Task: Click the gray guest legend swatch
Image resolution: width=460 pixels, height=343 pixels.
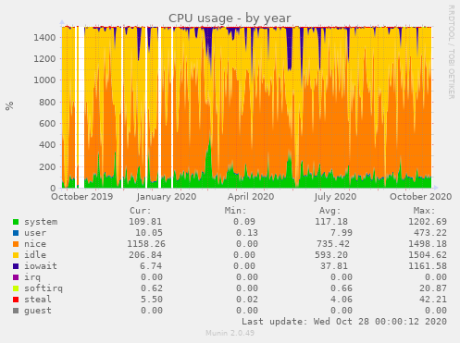Action: (x=16, y=311)
